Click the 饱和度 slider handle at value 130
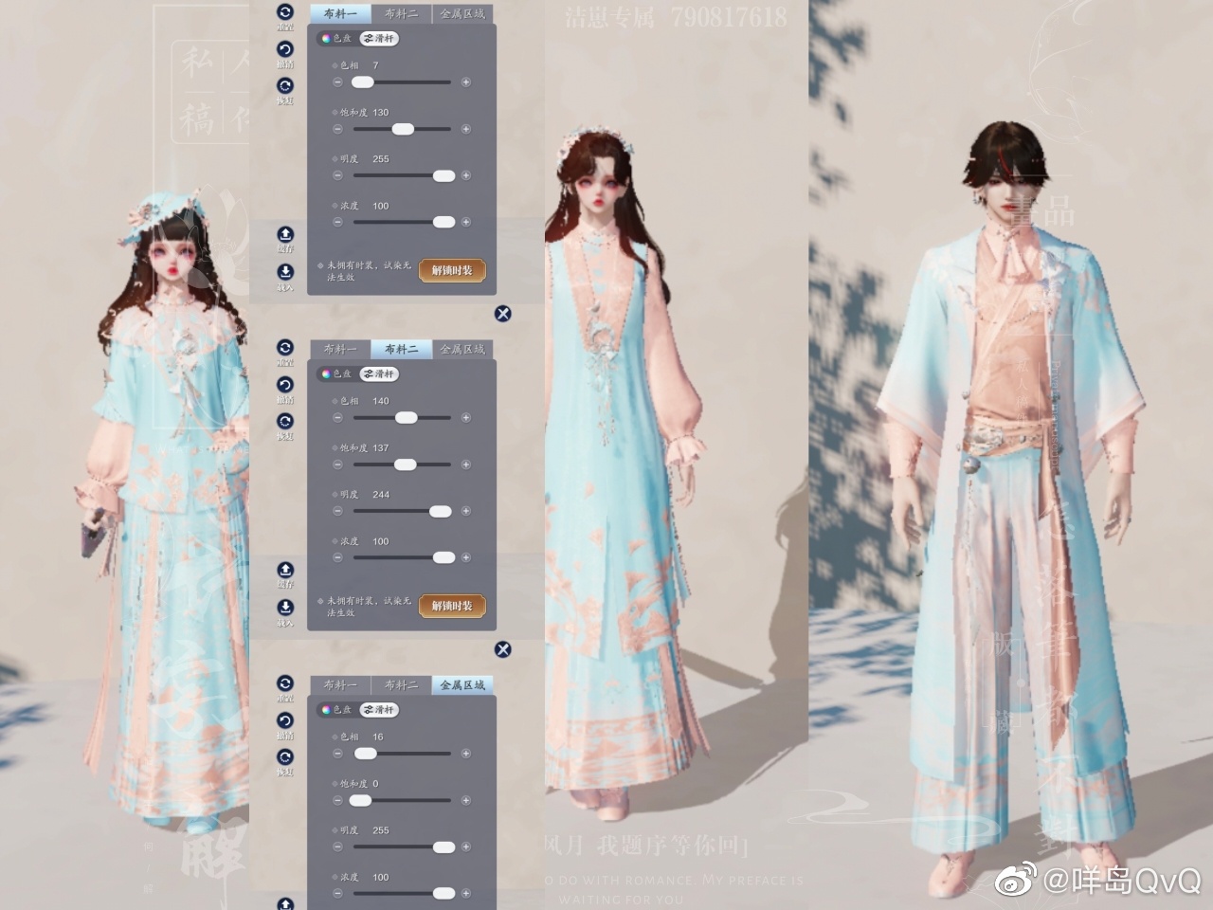The image size is (1213, 910). pos(403,129)
